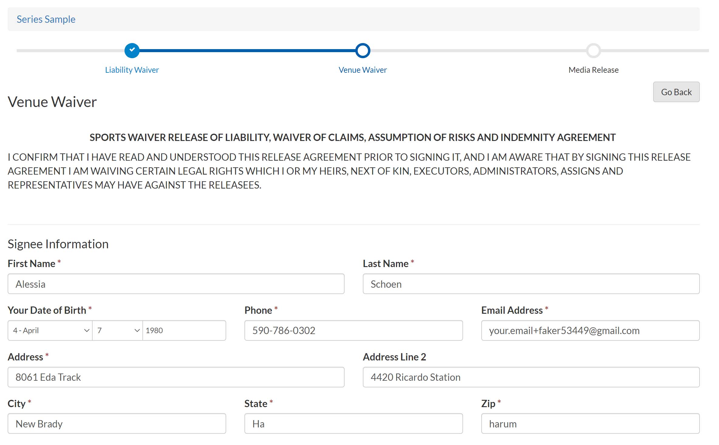719x445 pixels.
Task: Focus the City field with New Brady
Action: tap(117, 424)
